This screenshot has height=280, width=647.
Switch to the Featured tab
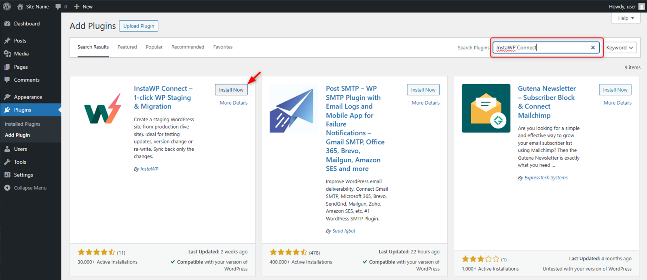point(127,47)
